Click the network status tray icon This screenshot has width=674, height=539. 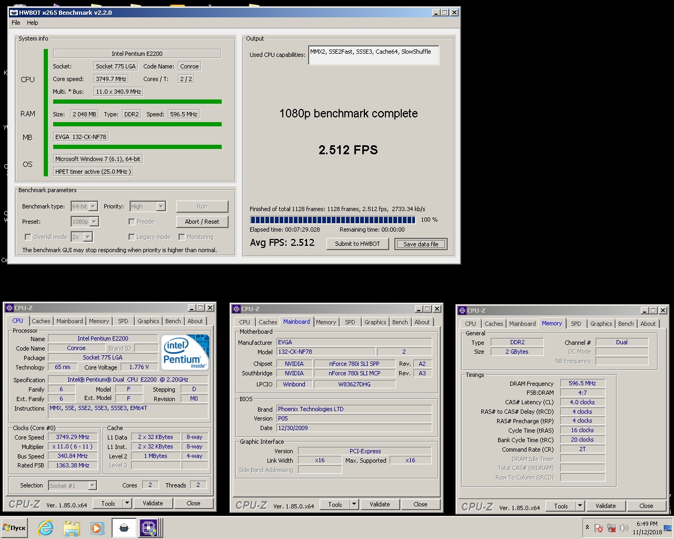611,528
